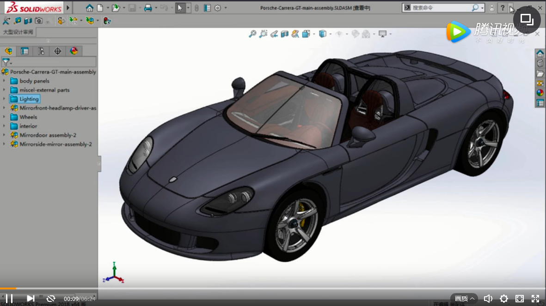Click the filter funnel in the tree

[6, 62]
